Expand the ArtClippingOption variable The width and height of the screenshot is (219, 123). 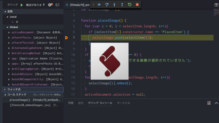(x=9, y=69)
